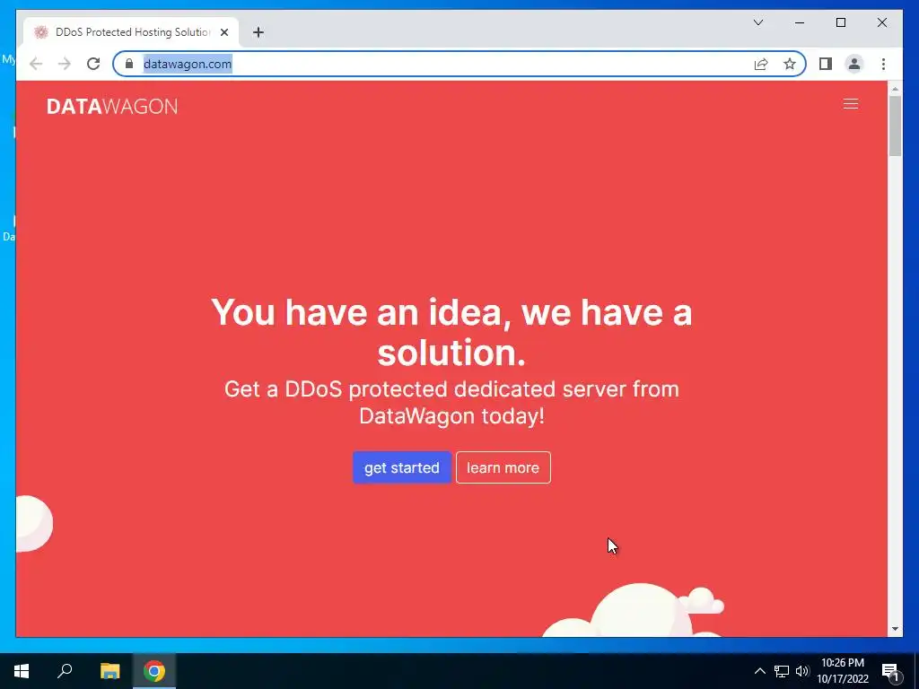Image resolution: width=919 pixels, height=689 pixels.
Task: Open the notification center icon
Action: pyautogui.click(x=891, y=672)
